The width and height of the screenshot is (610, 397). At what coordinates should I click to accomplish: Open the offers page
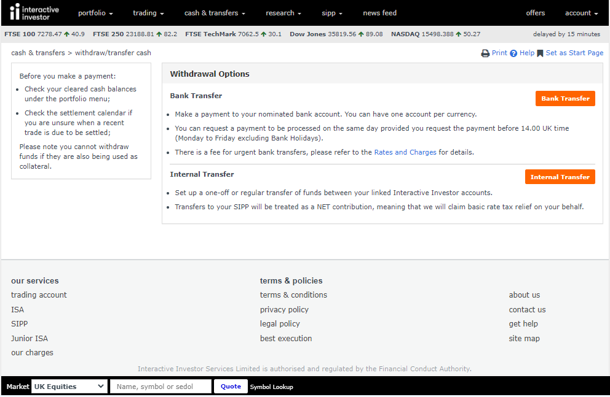(x=535, y=13)
